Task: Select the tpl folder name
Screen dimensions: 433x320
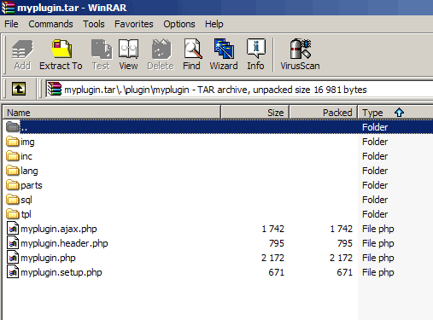Action: [x=26, y=214]
